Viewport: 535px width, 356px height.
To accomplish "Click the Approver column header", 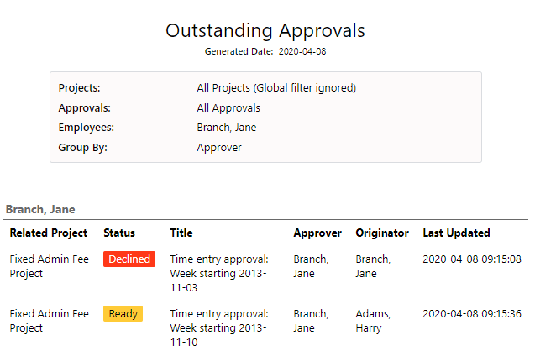I will [317, 233].
